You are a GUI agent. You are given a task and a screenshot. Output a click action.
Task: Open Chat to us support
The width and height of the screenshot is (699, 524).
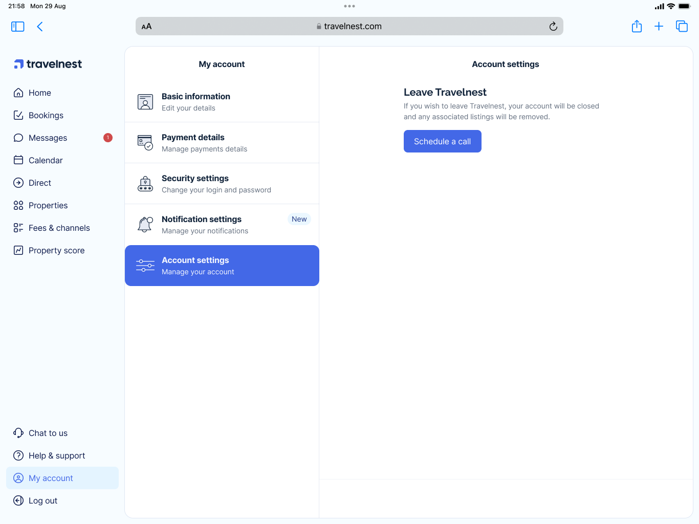(x=48, y=433)
